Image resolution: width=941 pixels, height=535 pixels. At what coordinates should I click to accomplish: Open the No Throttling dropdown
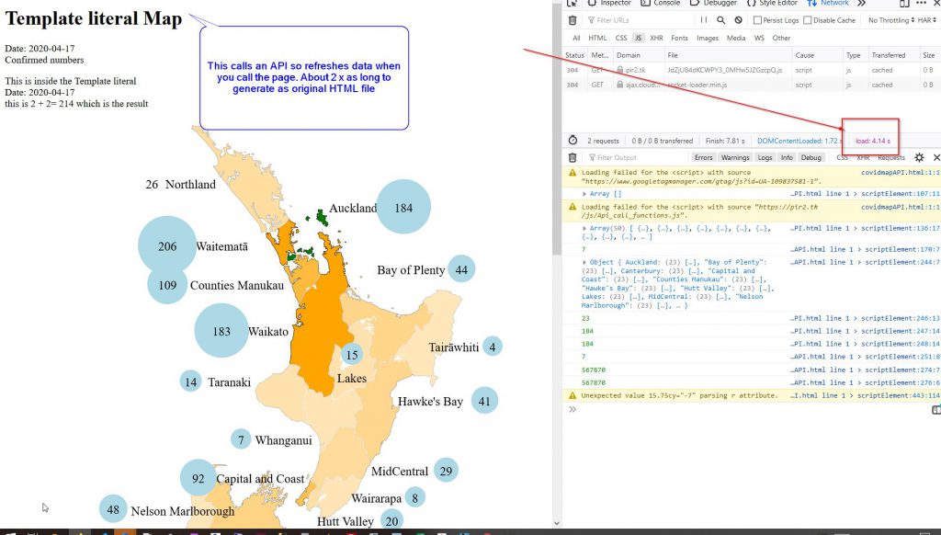(x=890, y=20)
